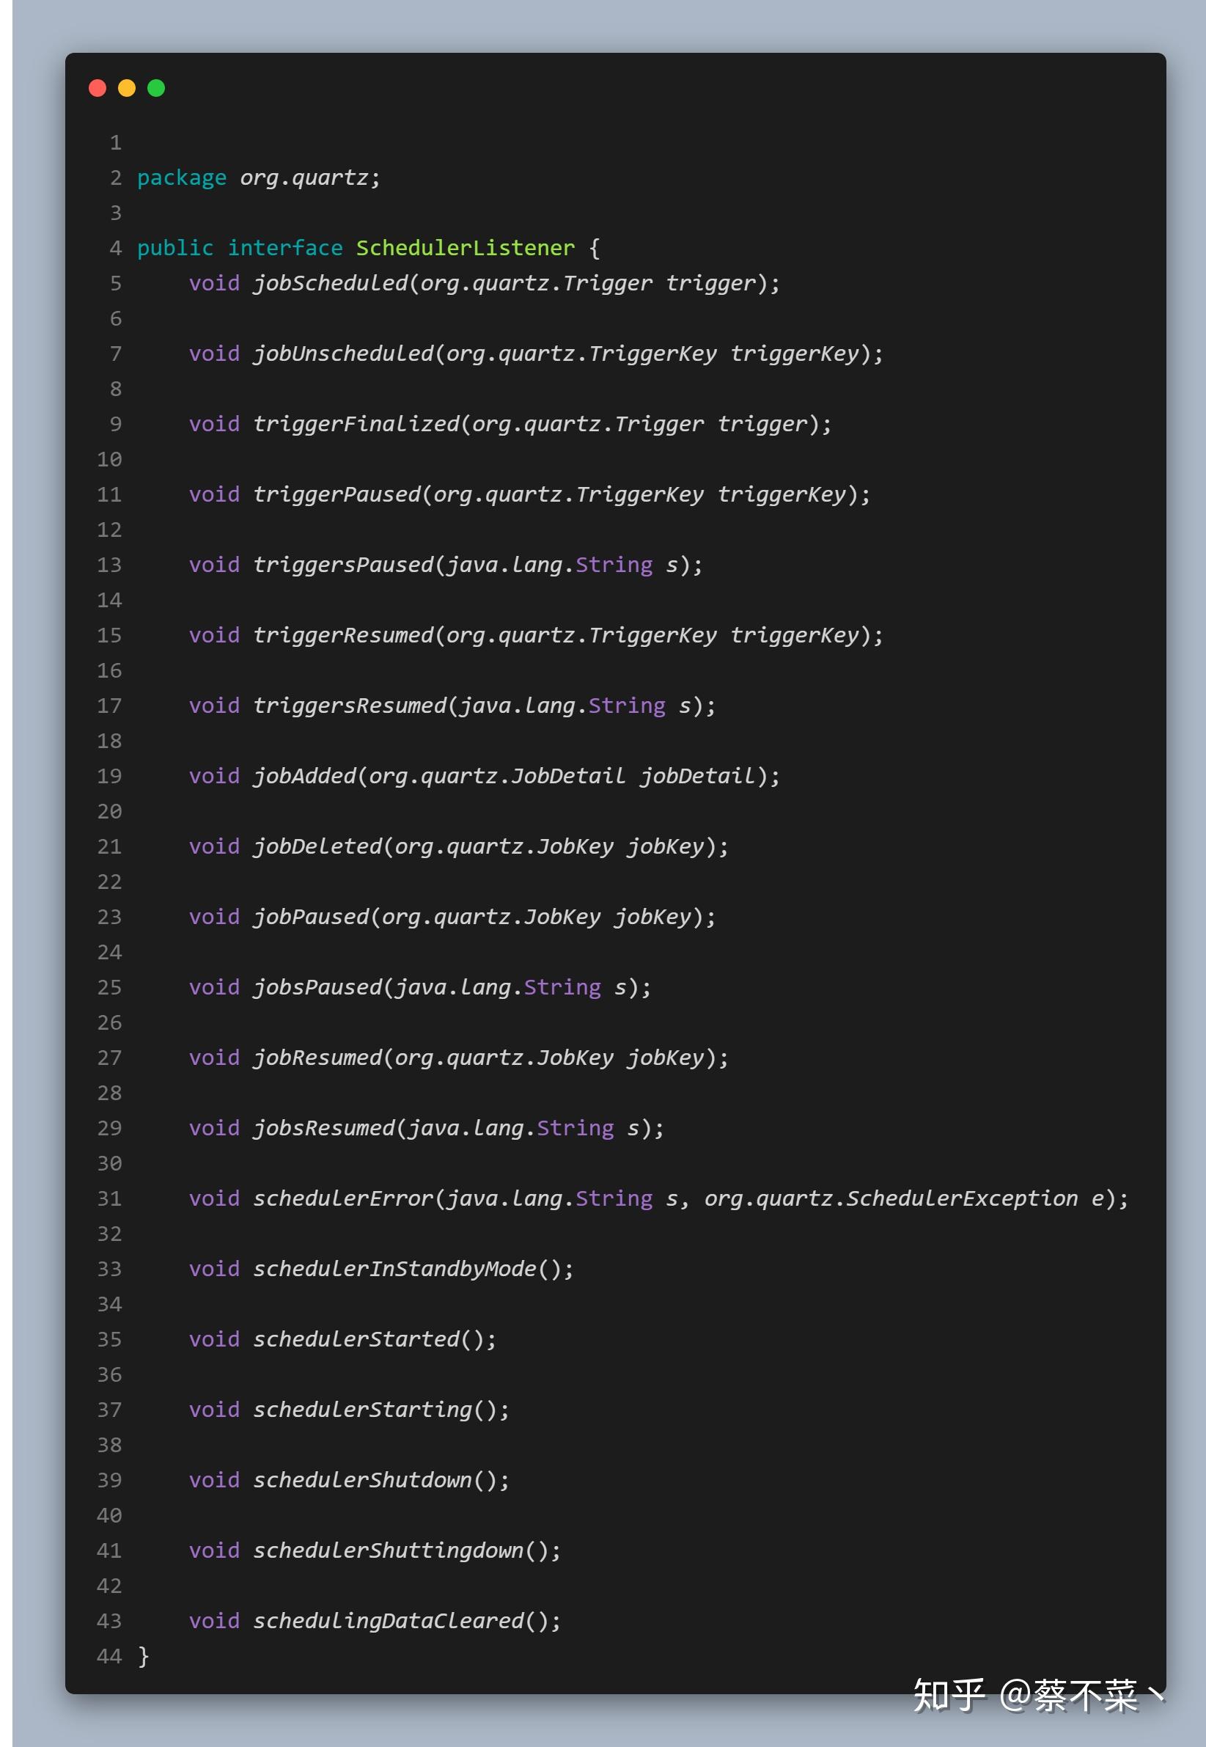
Task: Click the schedulerShuttingdown method name
Action: tap(389, 1550)
